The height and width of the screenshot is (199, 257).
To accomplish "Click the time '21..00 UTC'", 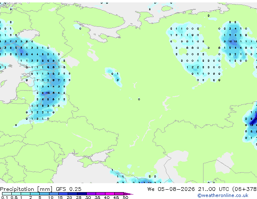I will [213, 189].
